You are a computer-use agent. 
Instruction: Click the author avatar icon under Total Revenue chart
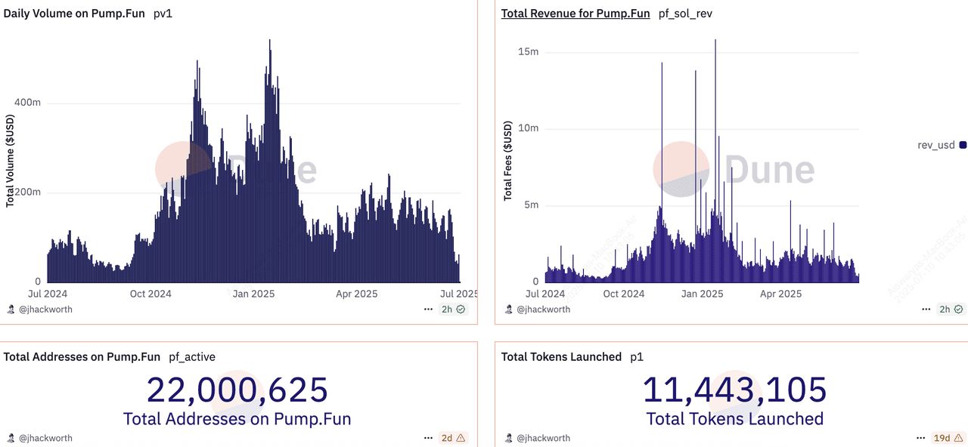coord(508,309)
